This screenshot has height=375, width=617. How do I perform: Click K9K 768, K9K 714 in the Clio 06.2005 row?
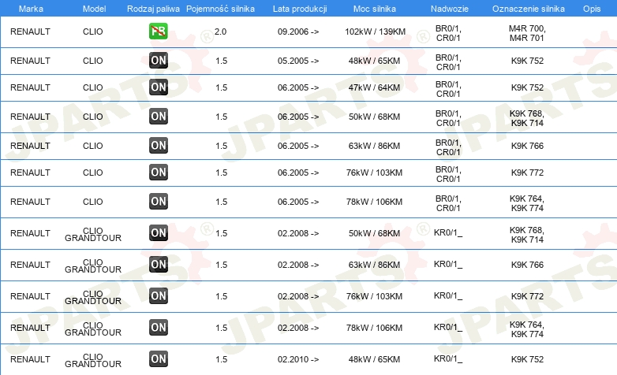pyautogui.click(x=527, y=118)
